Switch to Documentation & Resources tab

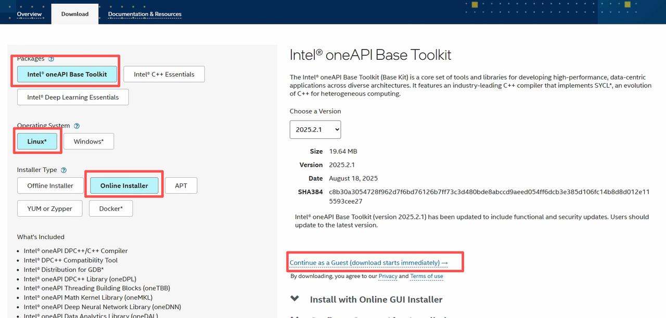145,14
